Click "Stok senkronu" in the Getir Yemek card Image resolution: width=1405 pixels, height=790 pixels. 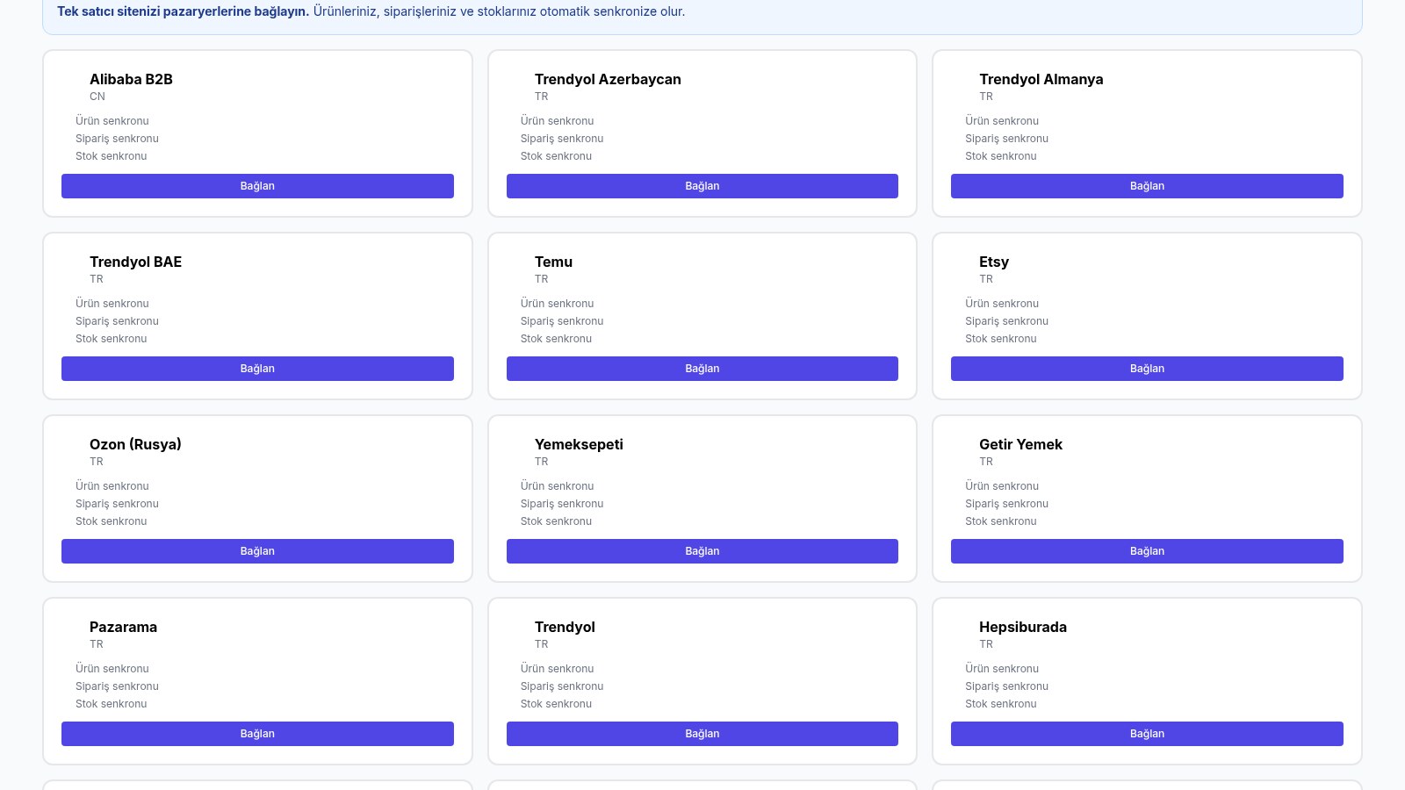coord(1001,521)
